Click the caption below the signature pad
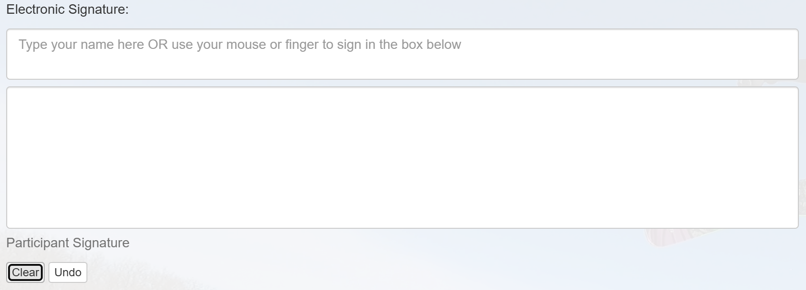806x290 pixels. coord(68,243)
